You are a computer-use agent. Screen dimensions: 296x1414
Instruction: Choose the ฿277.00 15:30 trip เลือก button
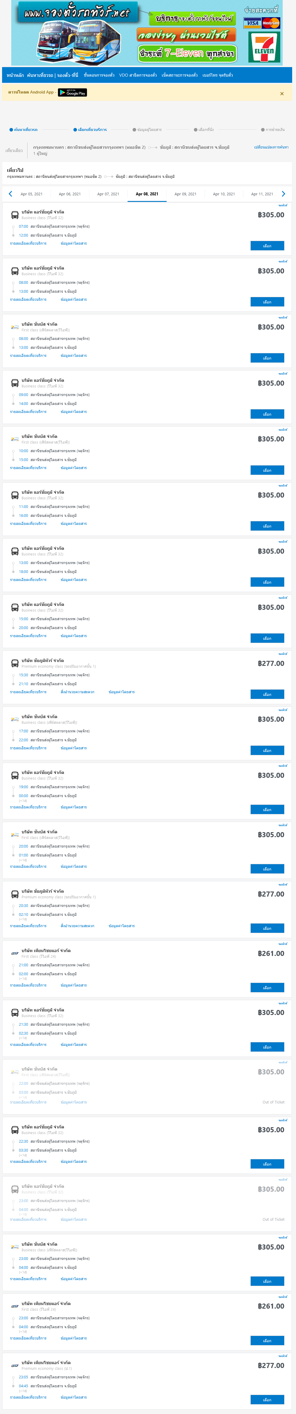267,694
